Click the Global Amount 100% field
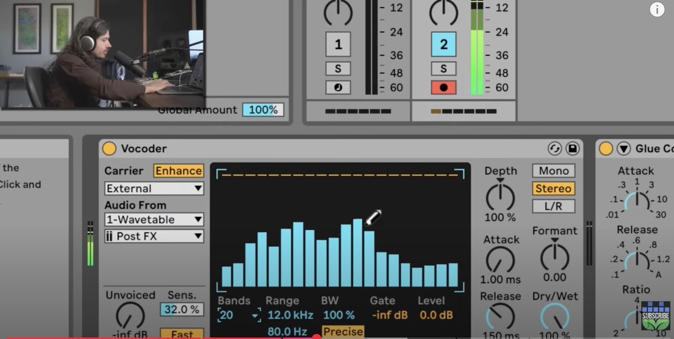Image resolution: width=674 pixels, height=339 pixels. pos(263,110)
